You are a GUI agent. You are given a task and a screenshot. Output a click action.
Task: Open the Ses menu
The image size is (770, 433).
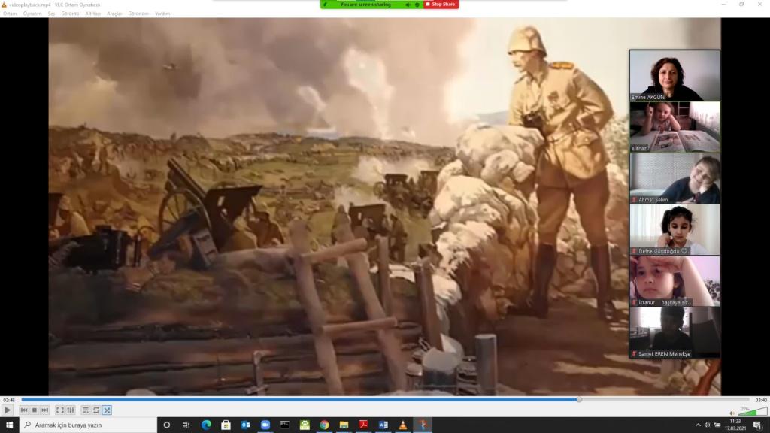pos(52,14)
